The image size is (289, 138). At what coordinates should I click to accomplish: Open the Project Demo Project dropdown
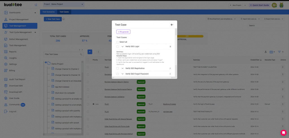64,5
